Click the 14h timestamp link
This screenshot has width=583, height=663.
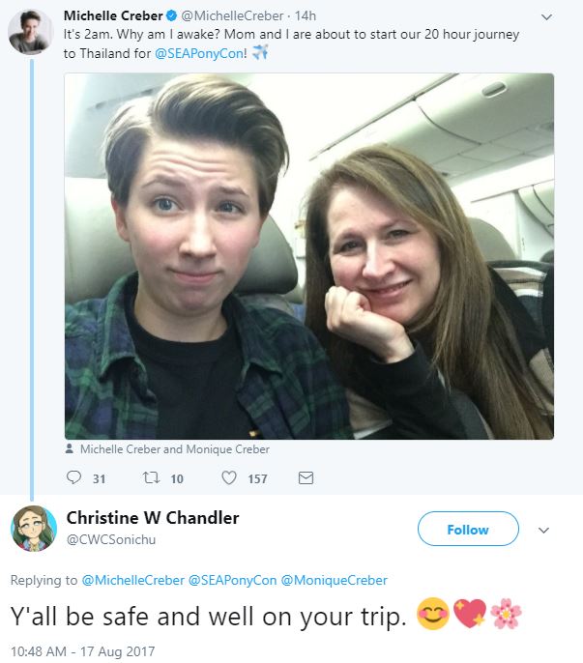click(x=306, y=16)
